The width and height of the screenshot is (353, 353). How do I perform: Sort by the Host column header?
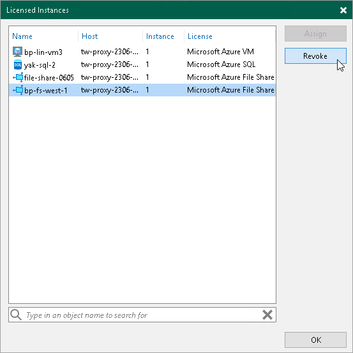(90, 36)
